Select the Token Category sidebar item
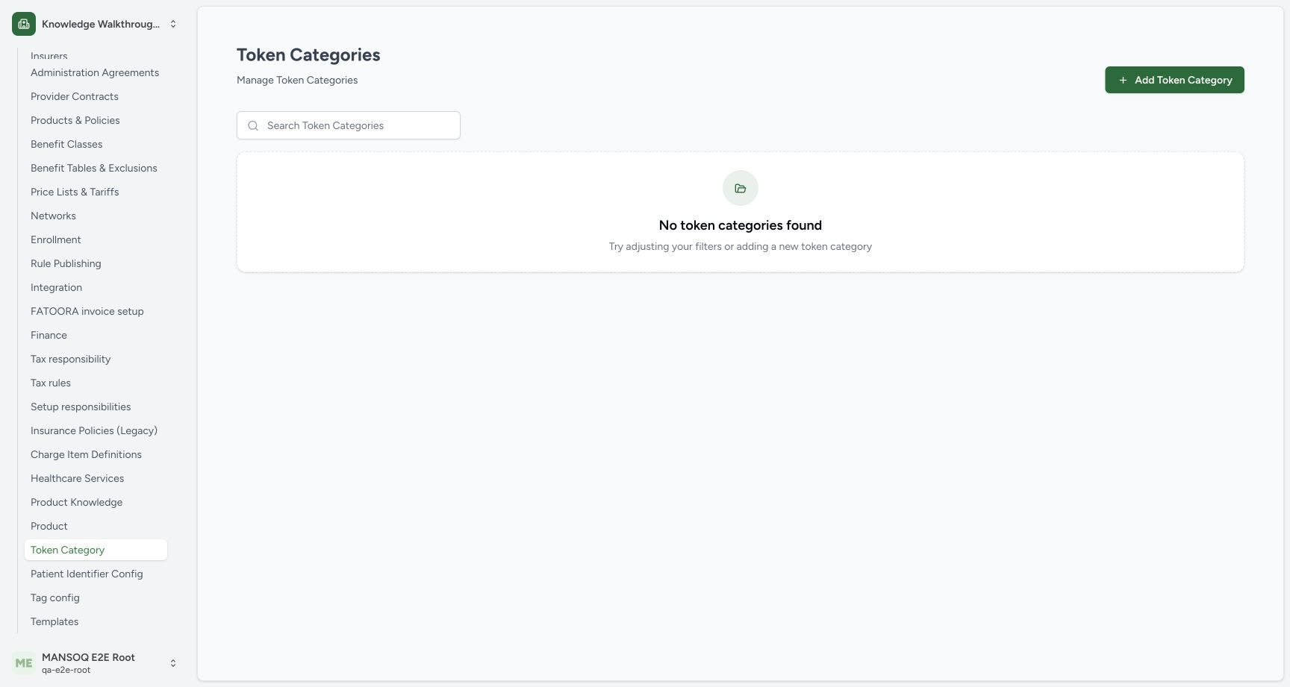 (96, 550)
